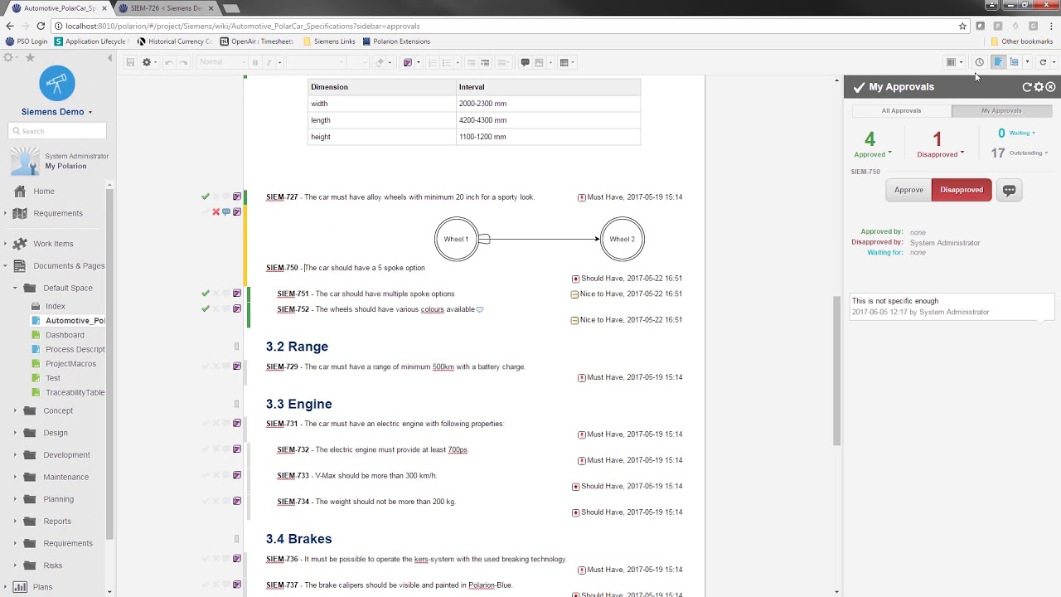1061x597 pixels.
Task: Click the bulleted list icon
Action: [x=446, y=62]
